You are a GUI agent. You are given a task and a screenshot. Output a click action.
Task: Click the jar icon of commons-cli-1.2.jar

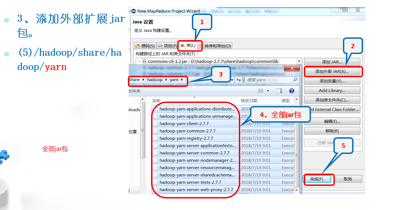tap(144, 61)
